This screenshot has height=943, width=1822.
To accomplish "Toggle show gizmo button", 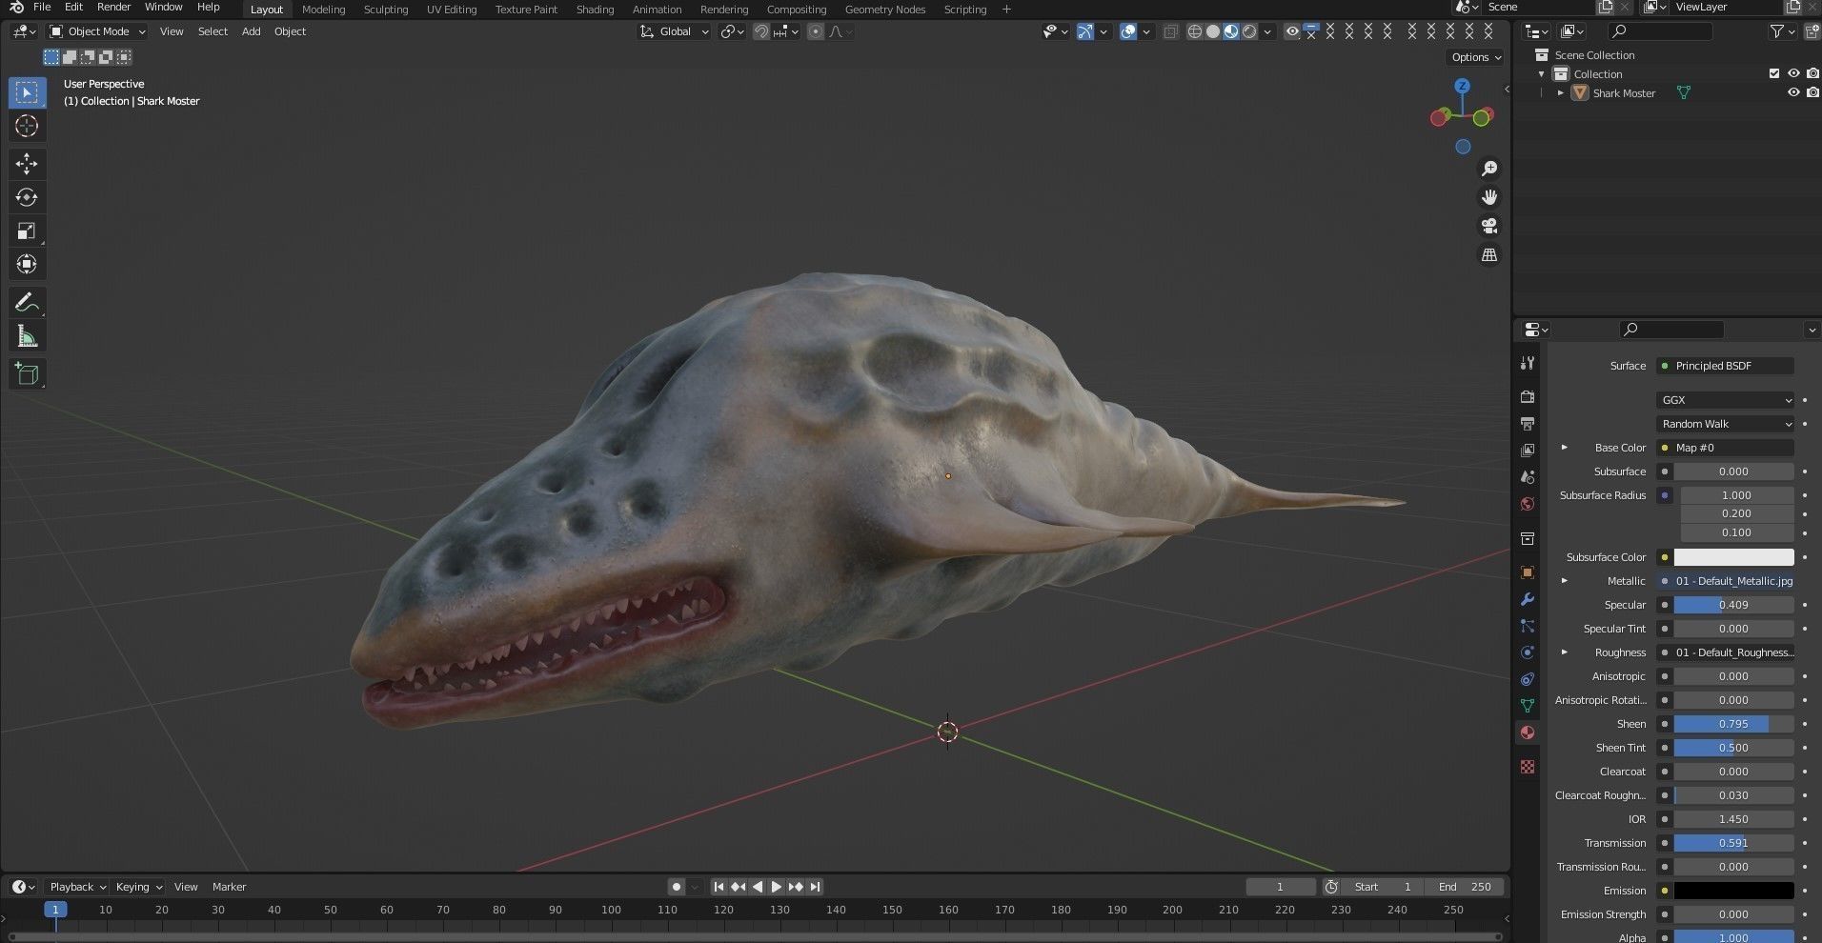I will point(1084,31).
